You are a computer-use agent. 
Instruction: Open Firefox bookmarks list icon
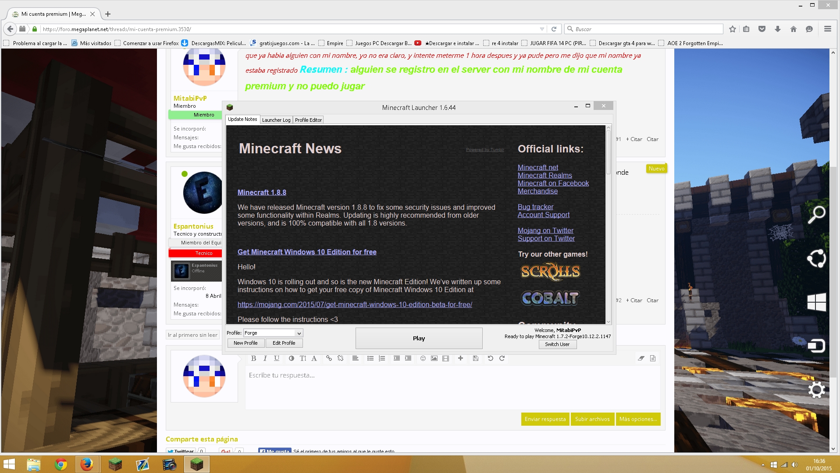746,29
